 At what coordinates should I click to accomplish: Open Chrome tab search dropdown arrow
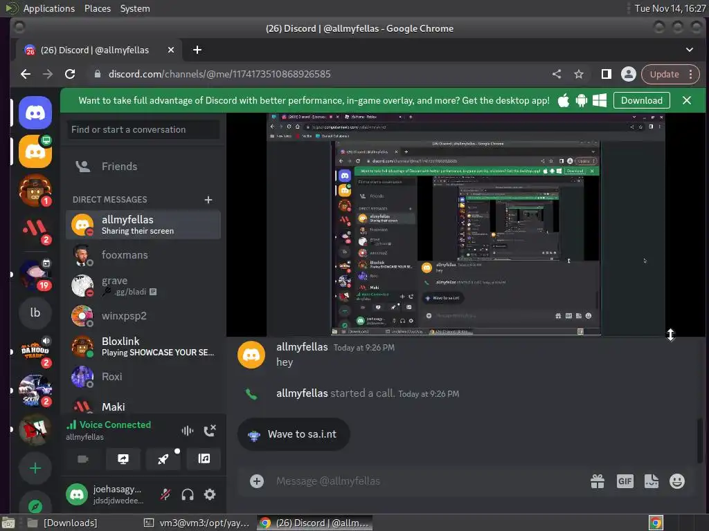pos(689,50)
